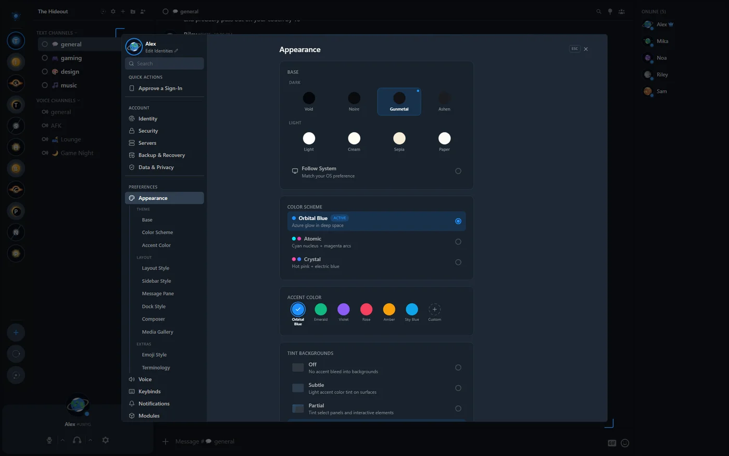Click the headphones icon in the user panel
Viewport: 729px width, 456px height.
77,440
